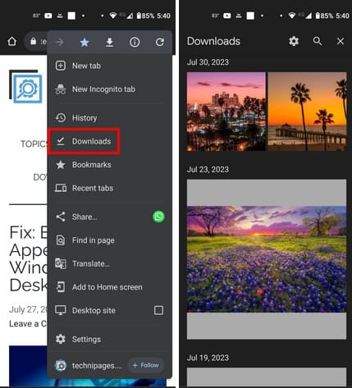Tap the Desktop site monitor icon

pyautogui.click(x=61, y=310)
